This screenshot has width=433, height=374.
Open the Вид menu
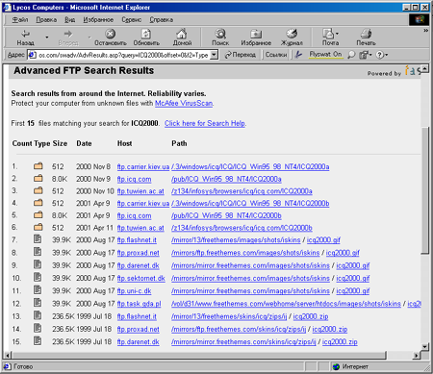click(70, 20)
